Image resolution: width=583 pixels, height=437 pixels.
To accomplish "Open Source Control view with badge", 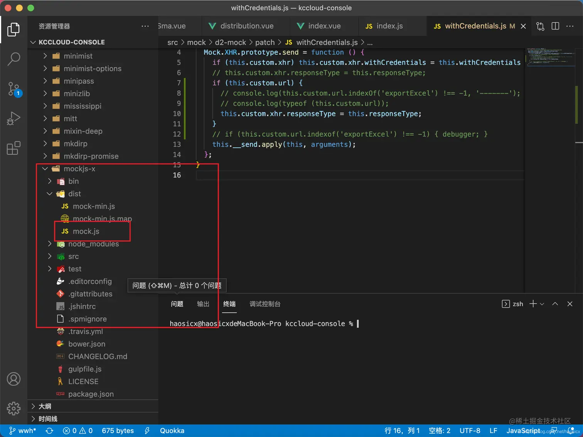I will click(14, 89).
